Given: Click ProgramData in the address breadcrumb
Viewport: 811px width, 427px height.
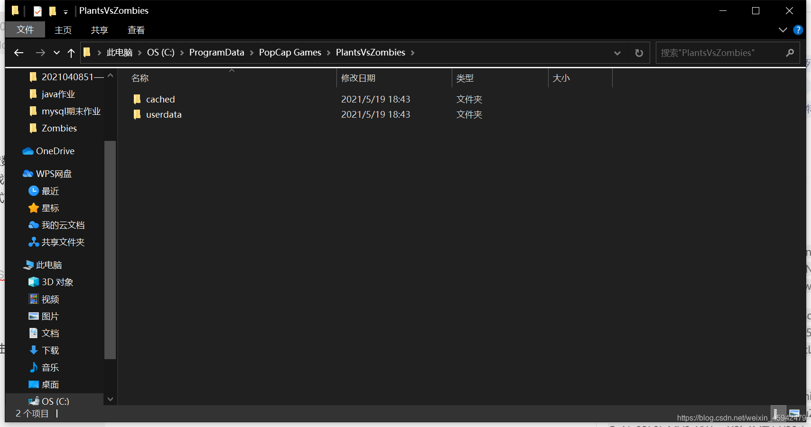Looking at the screenshot, I should coord(216,53).
